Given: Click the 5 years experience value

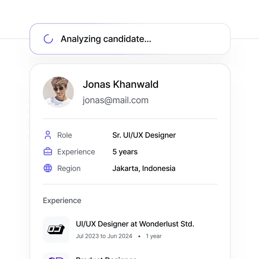Looking at the screenshot, I should click(125, 152).
